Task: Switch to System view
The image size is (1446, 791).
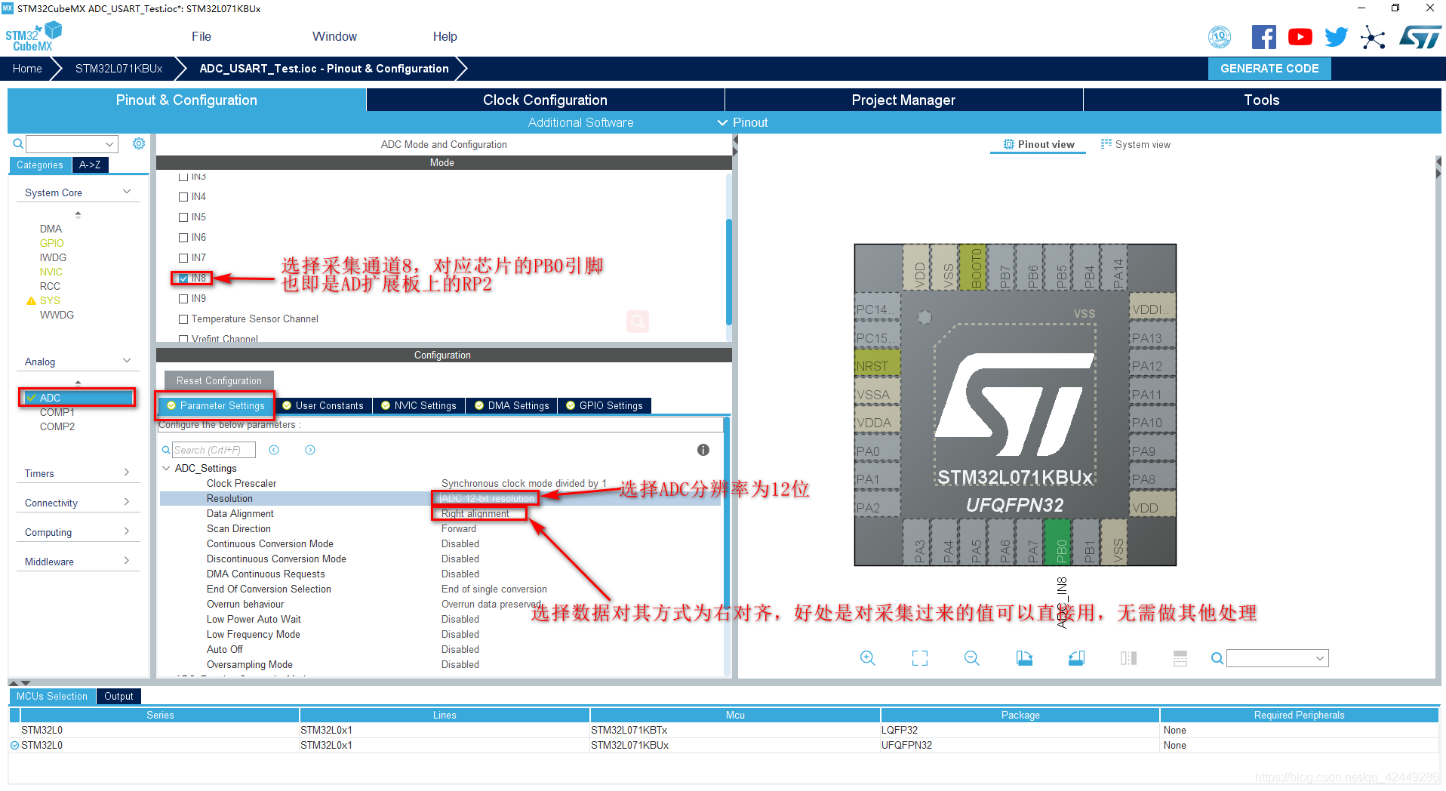Action: (x=1136, y=144)
